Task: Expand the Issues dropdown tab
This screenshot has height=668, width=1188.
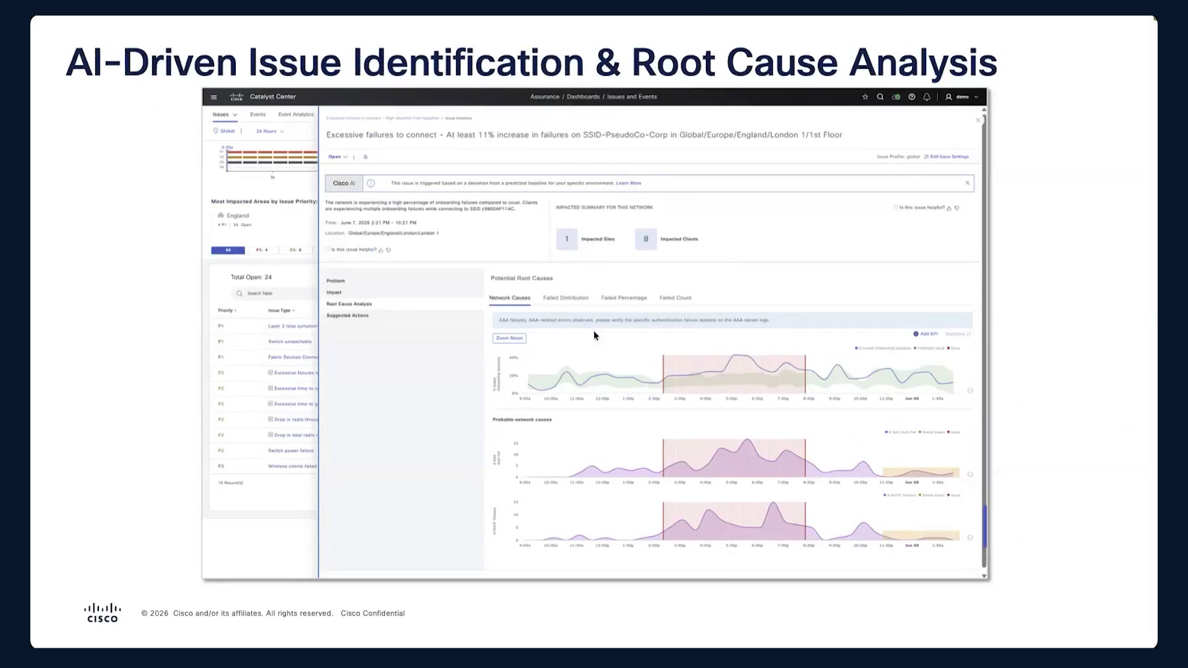Action: pyautogui.click(x=225, y=114)
